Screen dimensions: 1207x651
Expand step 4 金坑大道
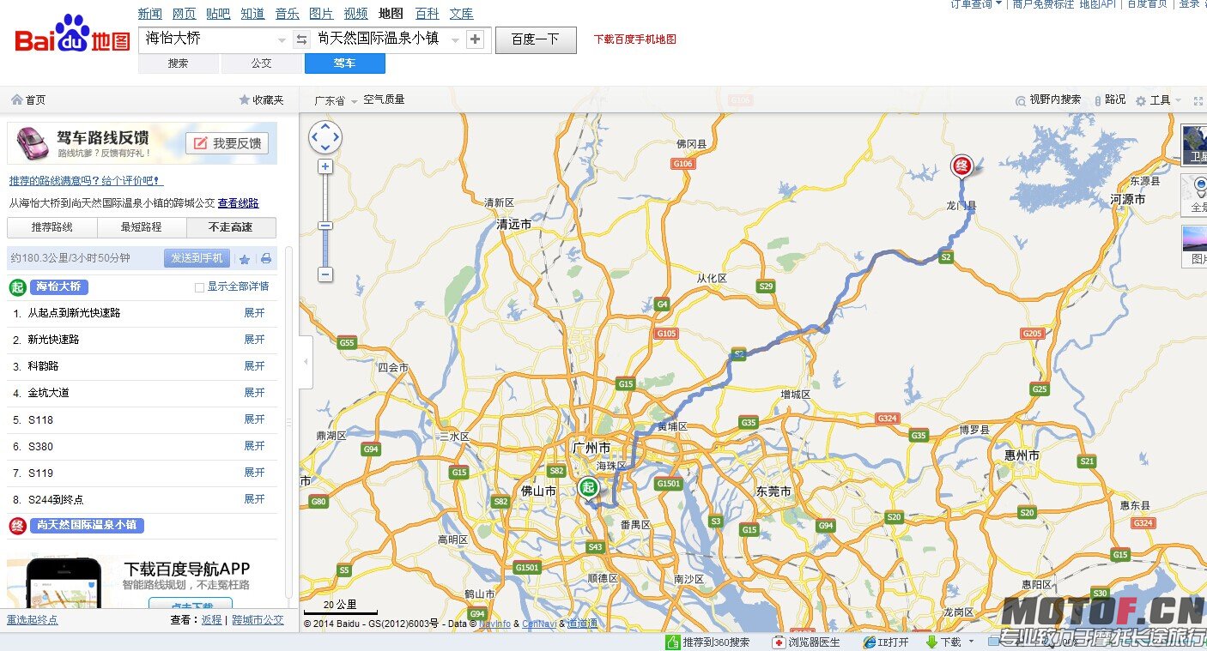coord(254,393)
